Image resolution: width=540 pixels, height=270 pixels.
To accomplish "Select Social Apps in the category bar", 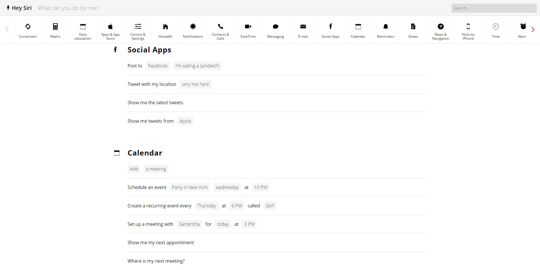I will tap(331, 30).
